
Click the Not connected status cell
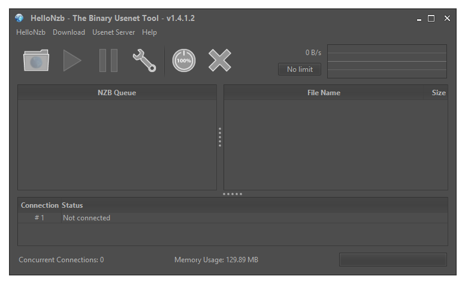[255, 218]
